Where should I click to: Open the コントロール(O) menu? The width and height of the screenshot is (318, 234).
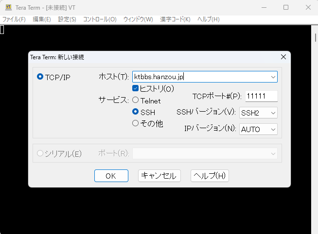pyautogui.click(x=100, y=19)
